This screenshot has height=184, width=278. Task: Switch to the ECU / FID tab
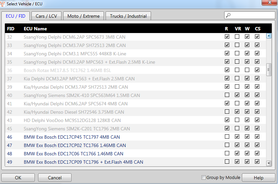pyautogui.click(x=16, y=16)
